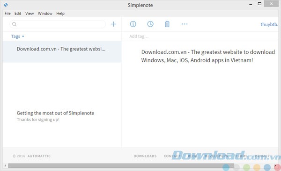This screenshot has width=281, height=171.
Task: Click thuybtb account name link
Action: (269, 24)
